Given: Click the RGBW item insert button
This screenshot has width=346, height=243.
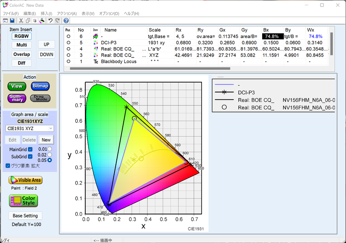Looking at the screenshot, I should (x=22, y=36).
